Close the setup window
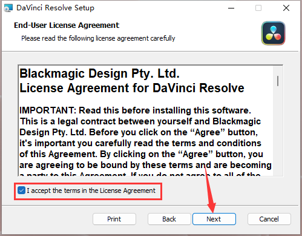This screenshot has width=302, height=236. coord(286,8)
